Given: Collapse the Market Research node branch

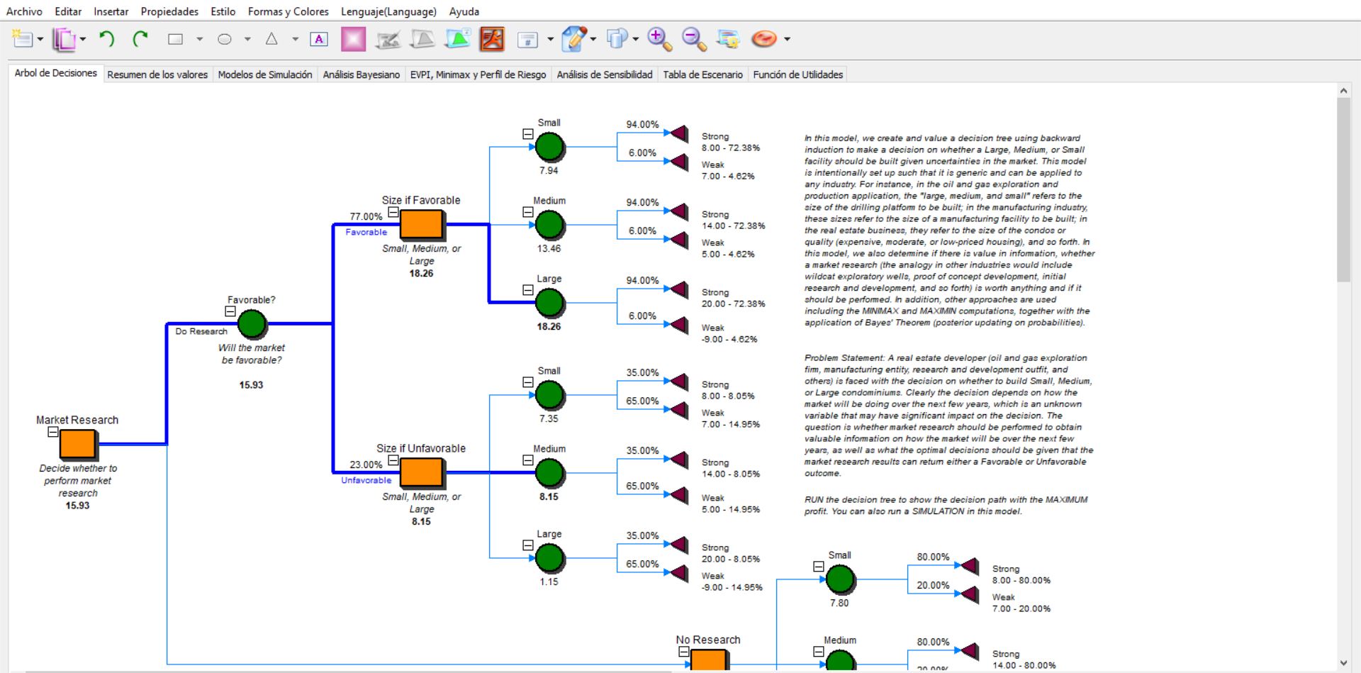Looking at the screenshot, I should [52, 431].
